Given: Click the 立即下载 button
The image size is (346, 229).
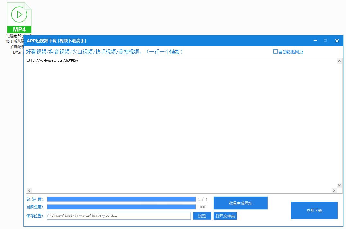Looking at the screenshot, I should 314,210.
